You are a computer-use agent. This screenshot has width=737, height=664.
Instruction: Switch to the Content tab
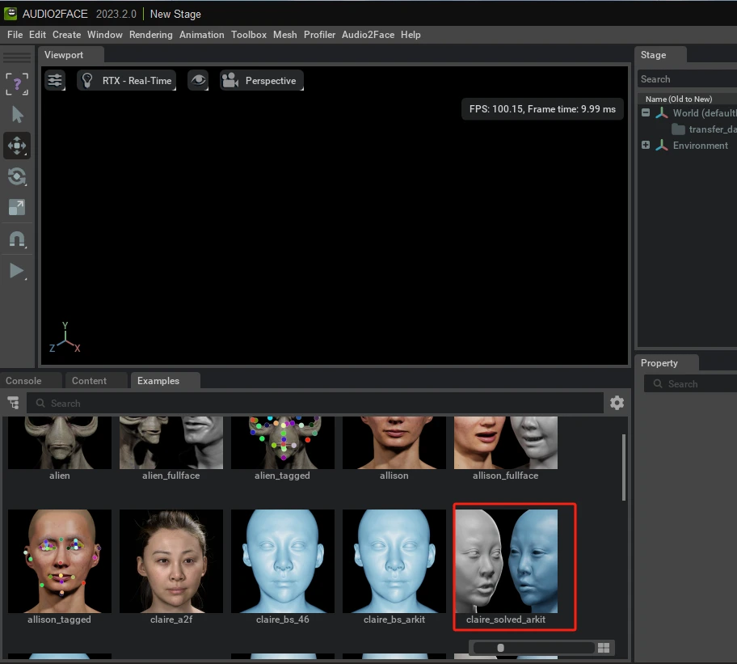(89, 381)
